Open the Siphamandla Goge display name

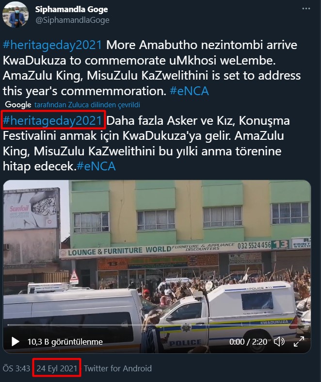(x=72, y=9)
